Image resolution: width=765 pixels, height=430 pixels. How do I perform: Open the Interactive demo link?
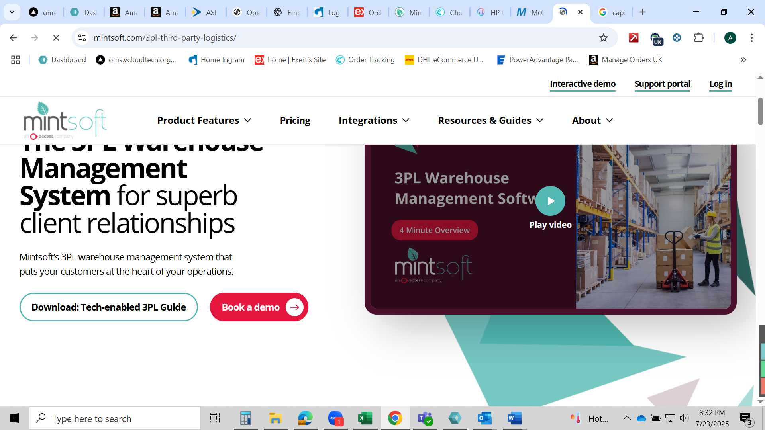[x=583, y=84]
